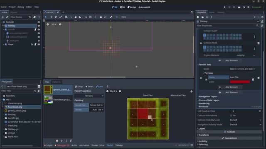Open the Terrain Sets Mode dropdown
Viewport: 266px width, 149px height.
click(x=242, y=69)
